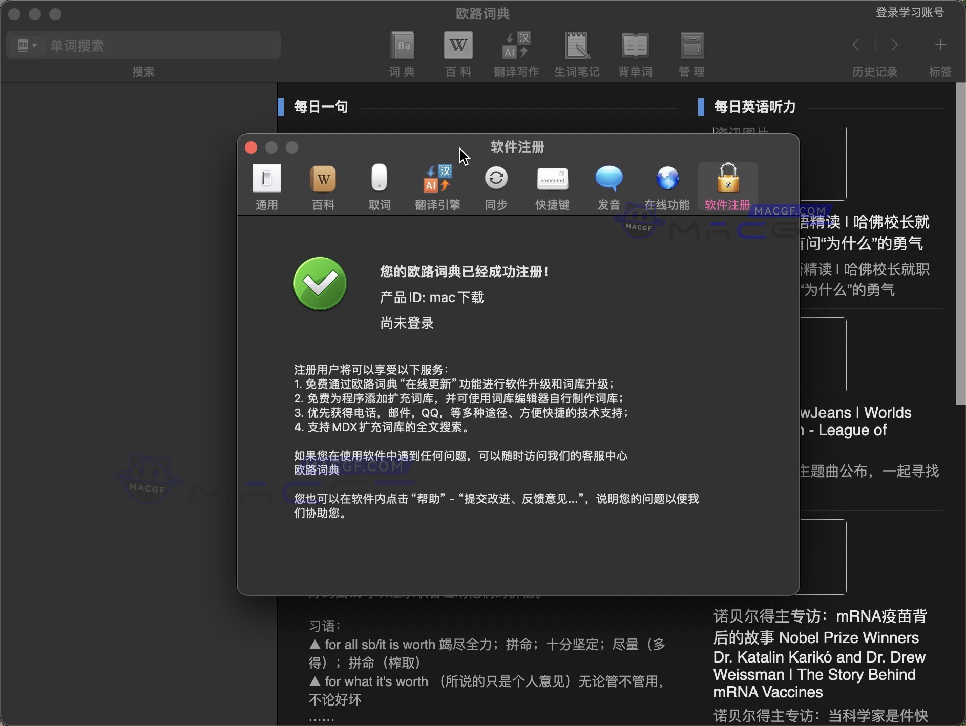Click the 欧路词典 customer center link
Image resolution: width=966 pixels, height=726 pixels.
click(x=316, y=469)
